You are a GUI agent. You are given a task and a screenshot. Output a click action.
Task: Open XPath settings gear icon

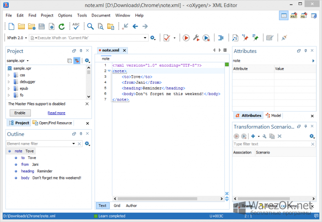pyautogui.click(x=153, y=38)
